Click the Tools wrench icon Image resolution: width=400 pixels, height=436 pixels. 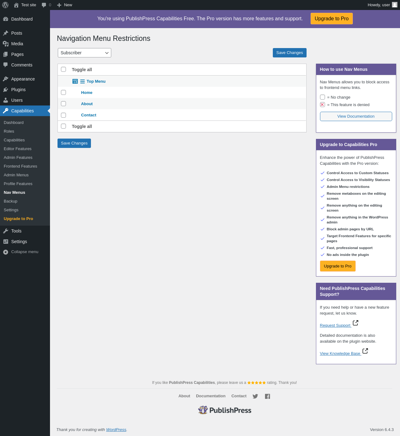(6, 231)
